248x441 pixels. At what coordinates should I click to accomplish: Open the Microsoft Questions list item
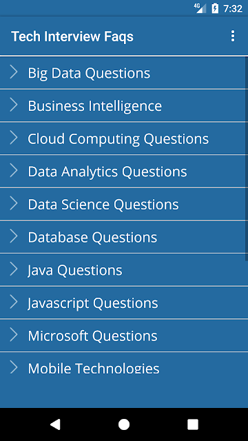pyautogui.click(x=123, y=336)
